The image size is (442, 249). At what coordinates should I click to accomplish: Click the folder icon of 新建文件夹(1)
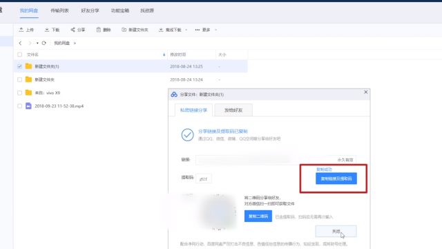(x=28, y=66)
